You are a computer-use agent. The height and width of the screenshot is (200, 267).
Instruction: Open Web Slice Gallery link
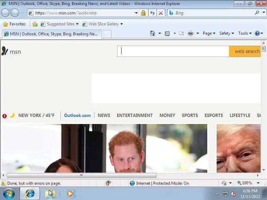(102, 24)
